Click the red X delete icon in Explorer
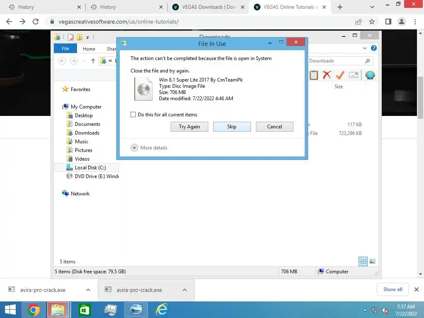424x318 pixels. click(327, 75)
